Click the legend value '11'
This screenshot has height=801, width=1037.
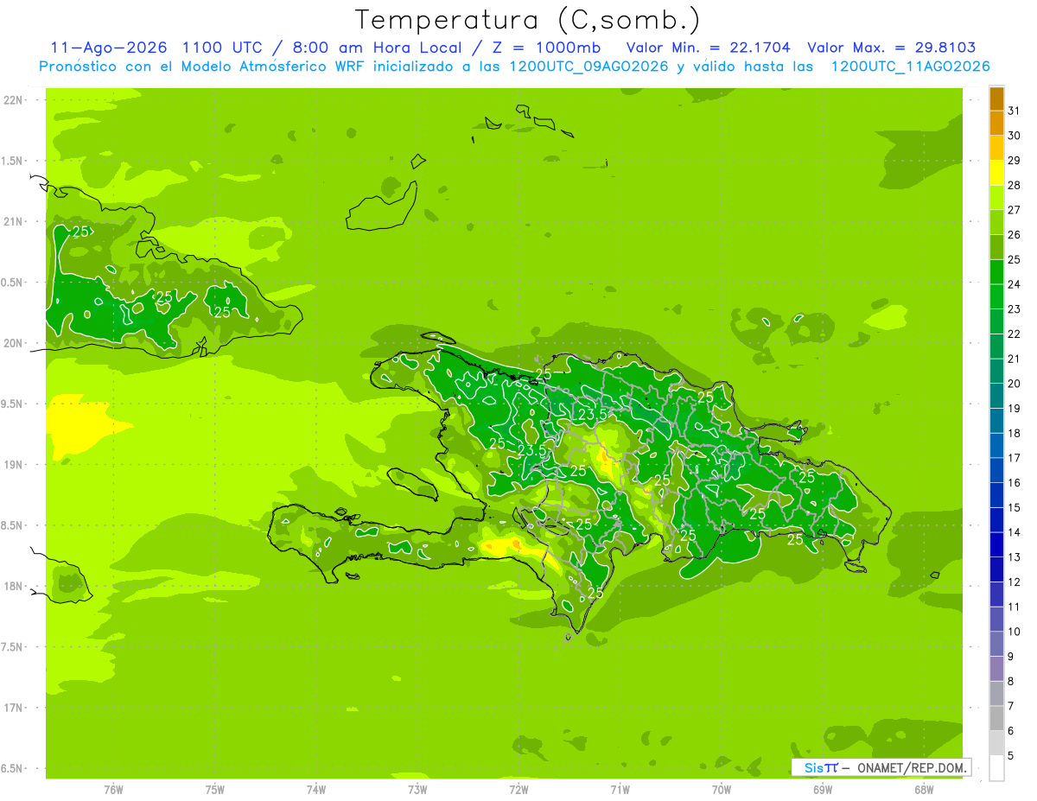[x=1015, y=607]
